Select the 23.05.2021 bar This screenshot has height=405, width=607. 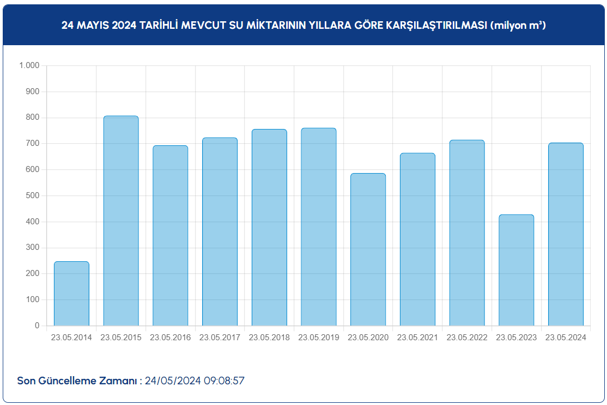click(417, 240)
